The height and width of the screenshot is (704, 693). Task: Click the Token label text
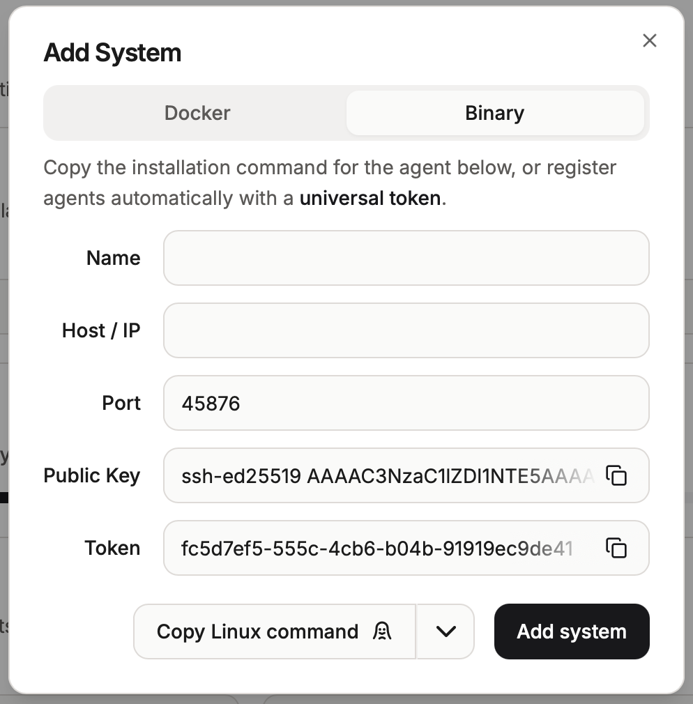pos(112,548)
